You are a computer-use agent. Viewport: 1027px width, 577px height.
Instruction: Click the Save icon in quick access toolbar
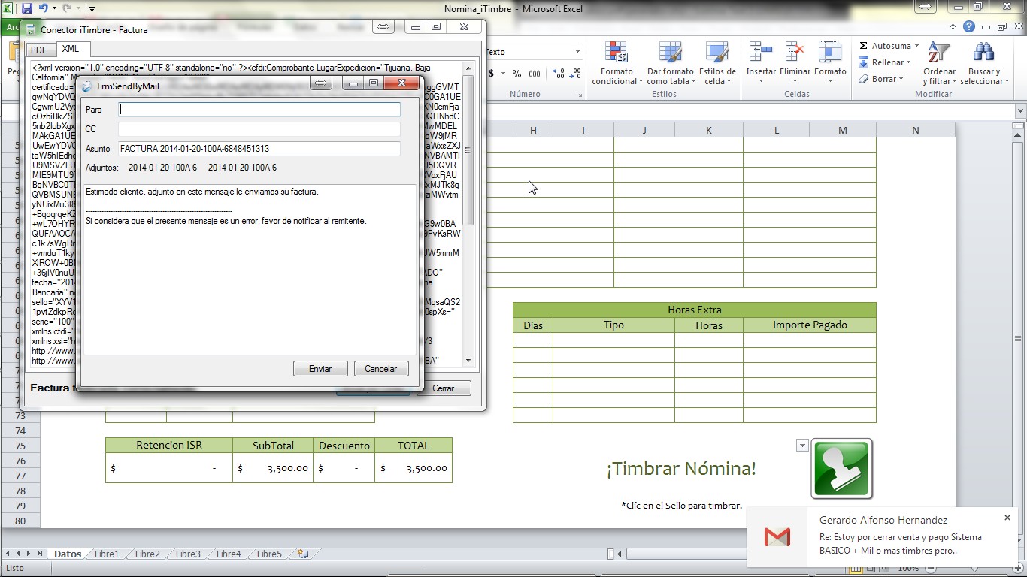click(27, 9)
